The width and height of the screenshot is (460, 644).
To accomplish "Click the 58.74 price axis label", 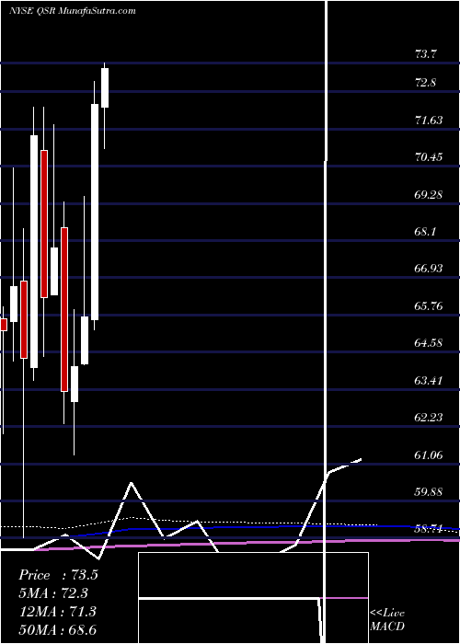I will click(x=429, y=529).
